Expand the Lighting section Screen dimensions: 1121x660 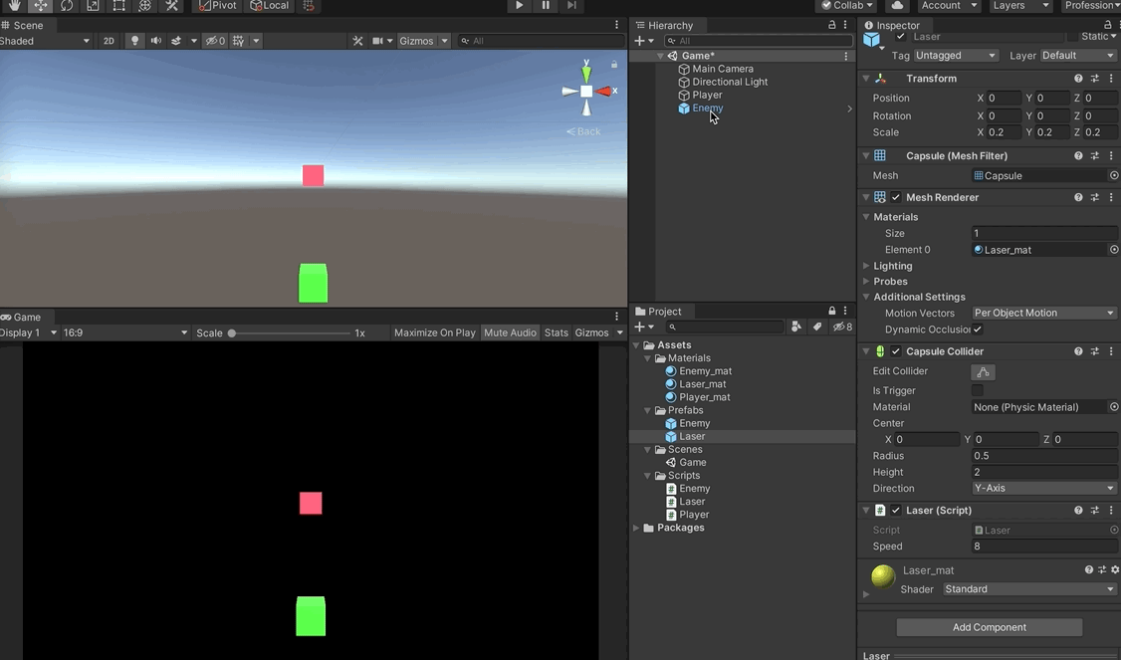[x=892, y=266]
